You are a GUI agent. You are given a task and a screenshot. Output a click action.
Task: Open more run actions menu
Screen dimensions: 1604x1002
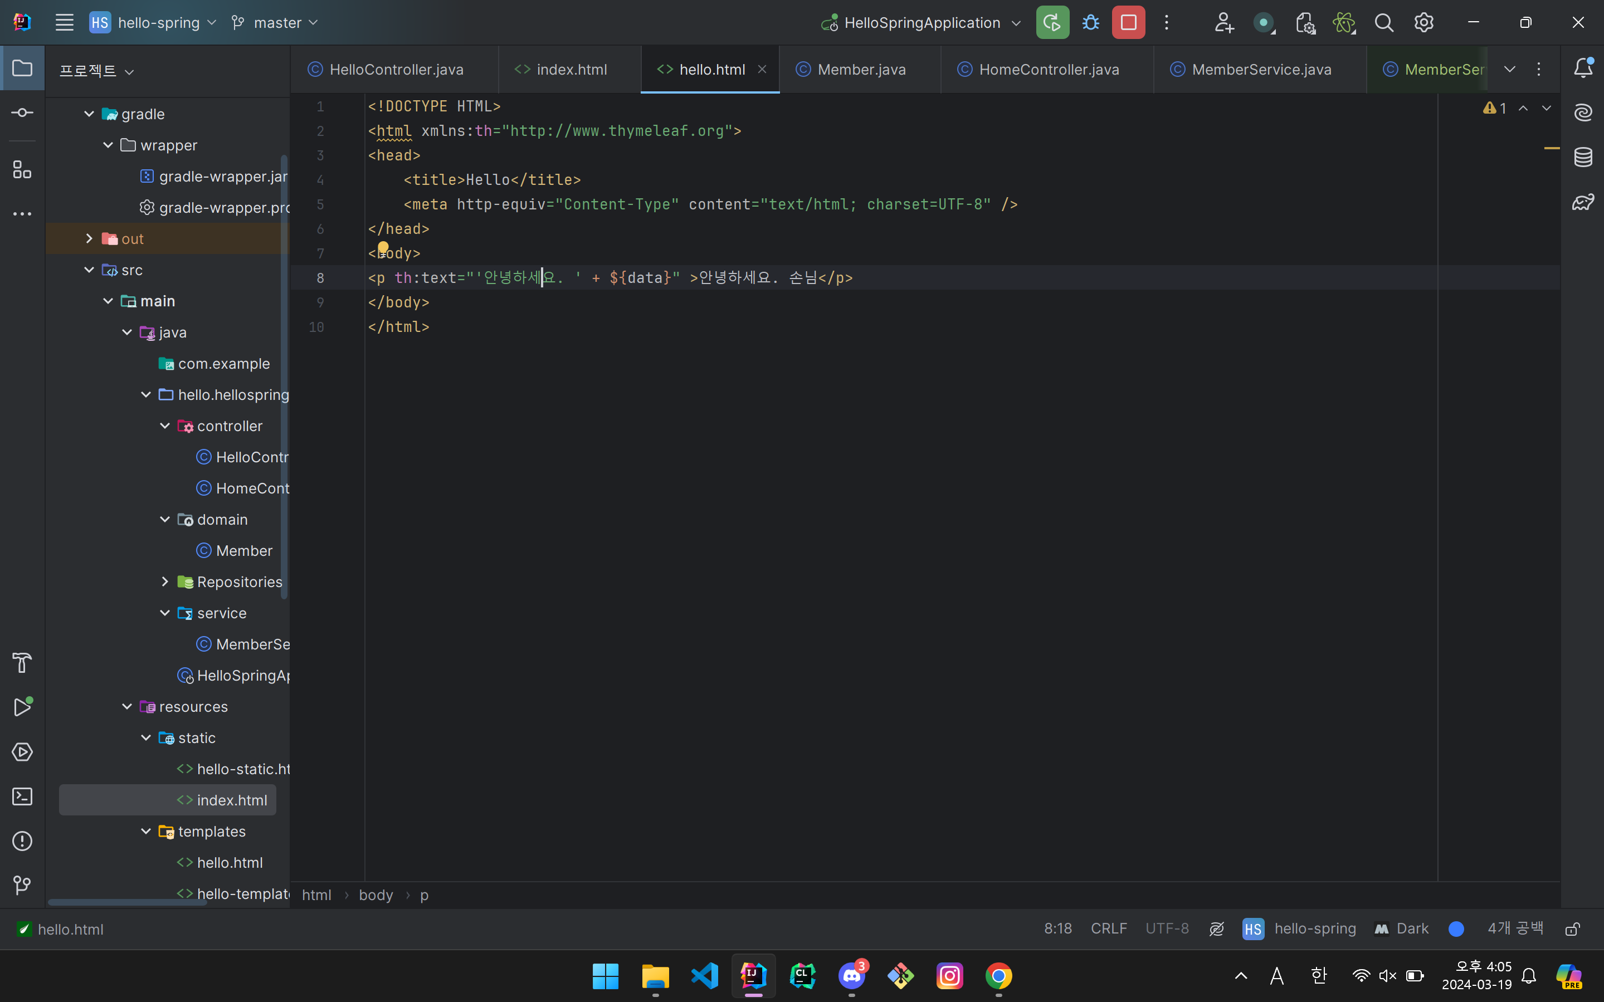click(x=1167, y=22)
